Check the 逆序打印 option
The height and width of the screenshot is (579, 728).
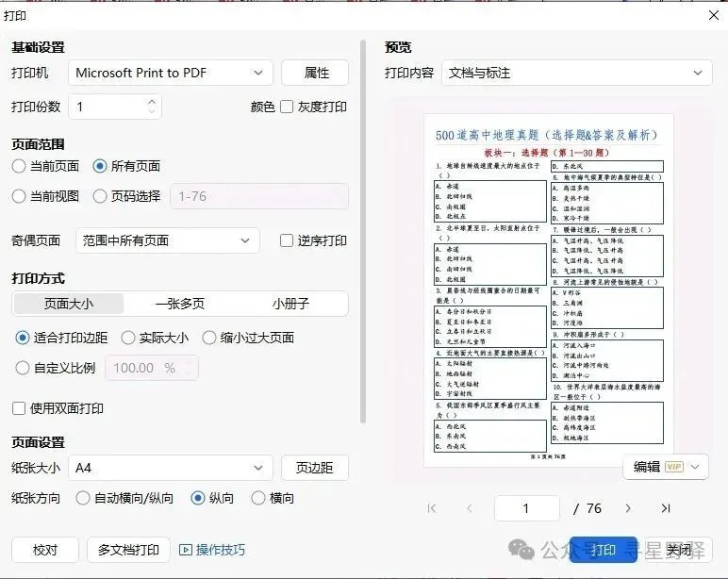[x=287, y=240]
